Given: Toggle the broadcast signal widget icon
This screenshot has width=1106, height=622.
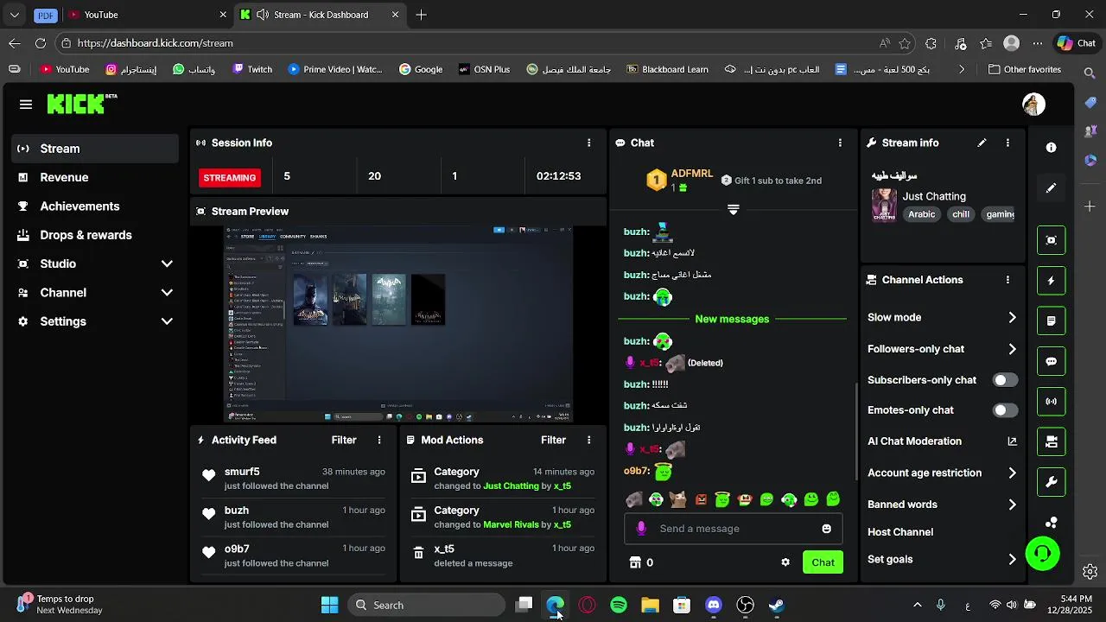Looking at the screenshot, I should tap(1051, 402).
